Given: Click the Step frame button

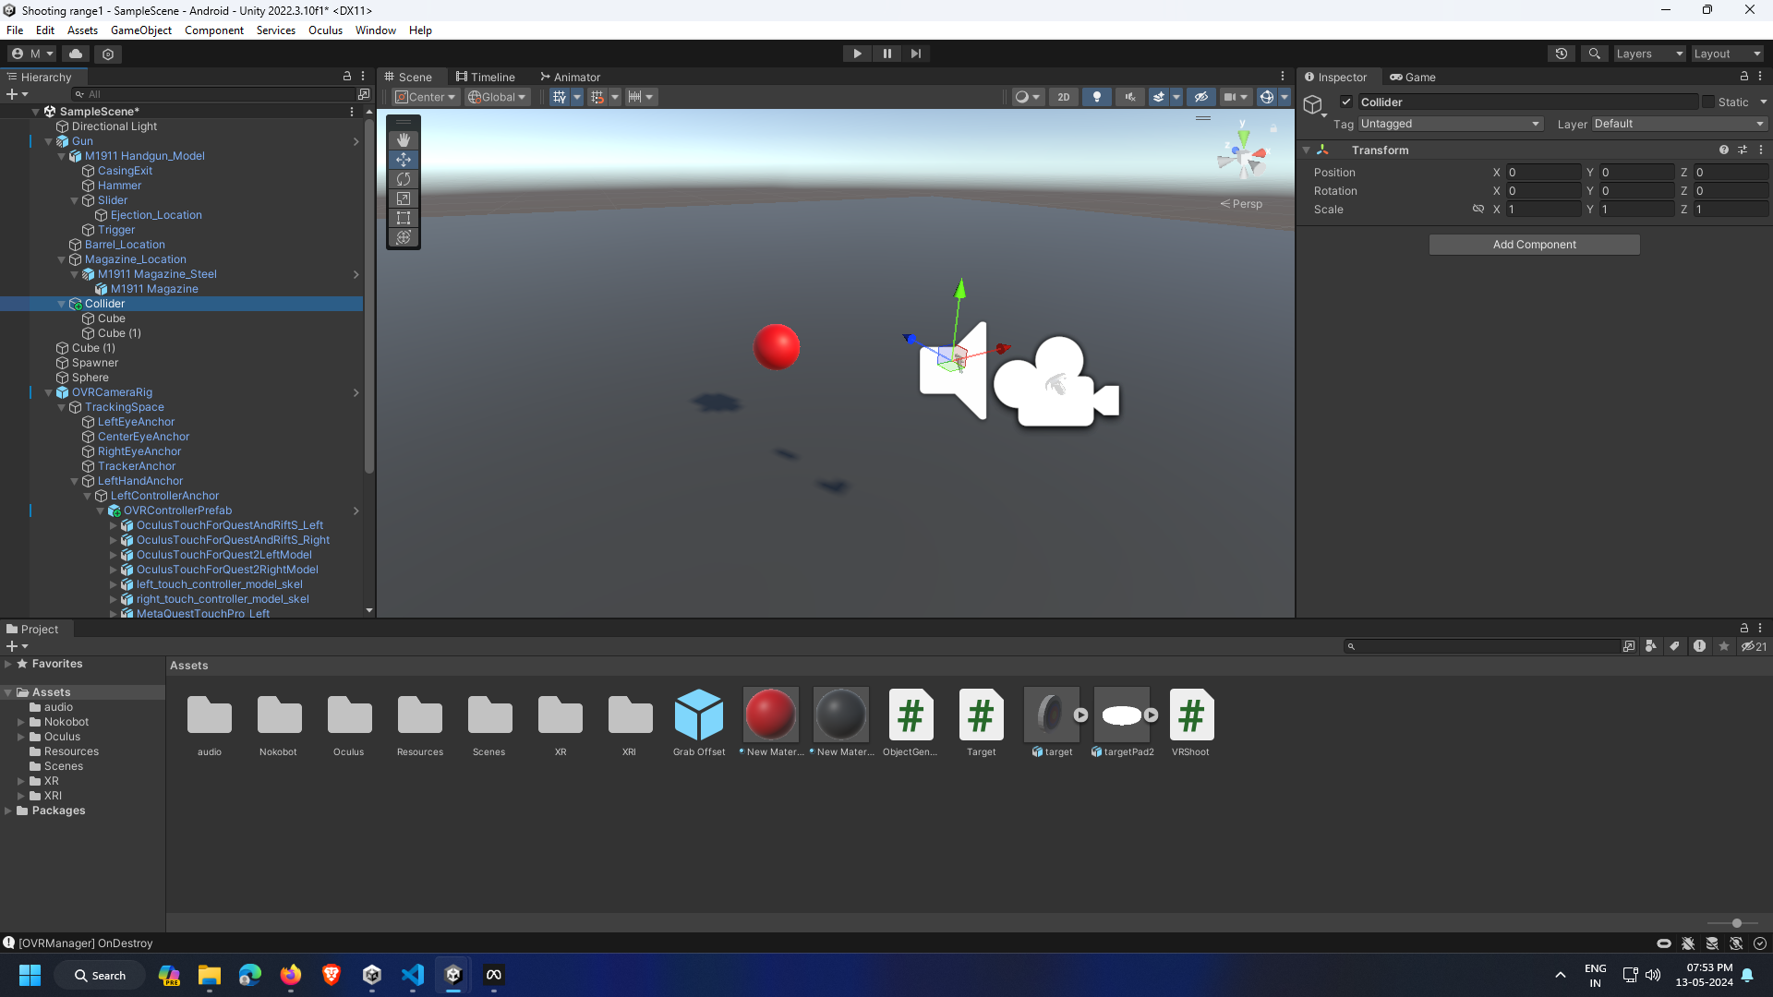Looking at the screenshot, I should [x=915, y=54].
